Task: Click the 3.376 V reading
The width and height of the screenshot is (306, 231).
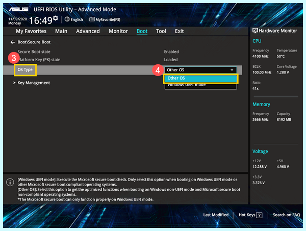Action: click(x=259, y=183)
